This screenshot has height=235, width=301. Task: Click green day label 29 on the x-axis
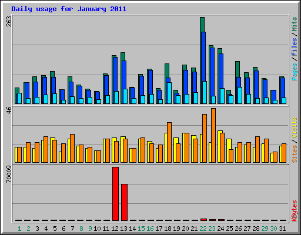265,229
